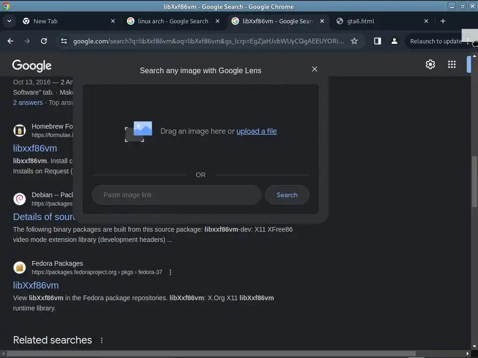The height and width of the screenshot is (358, 478).
Task: Open the Homebrew libxxf86vm result
Action: [35, 148]
